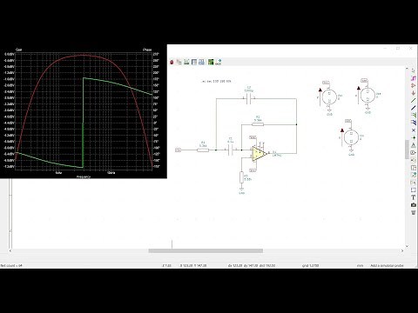Screen dimensions: 418x313
Task: Choose the add sheet pin tool
Action: [x=414, y=183]
